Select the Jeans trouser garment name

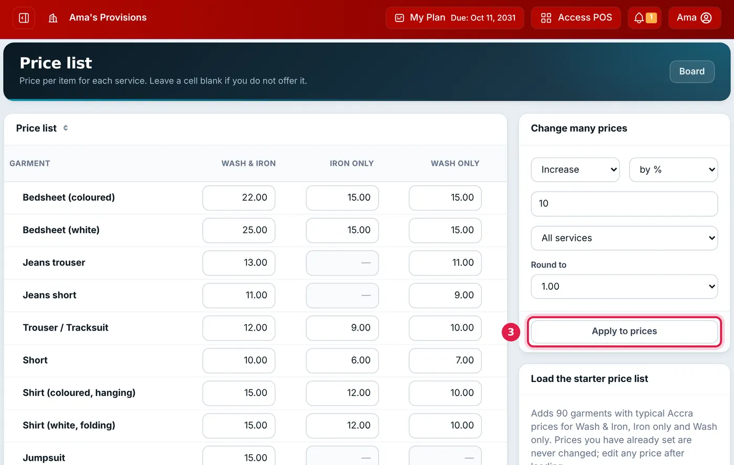pyautogui.click(x=54, y=262)
